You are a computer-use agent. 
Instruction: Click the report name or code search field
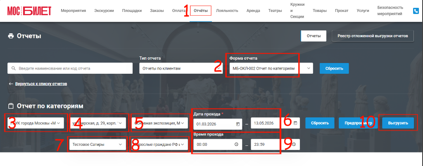tap(70, 68)
